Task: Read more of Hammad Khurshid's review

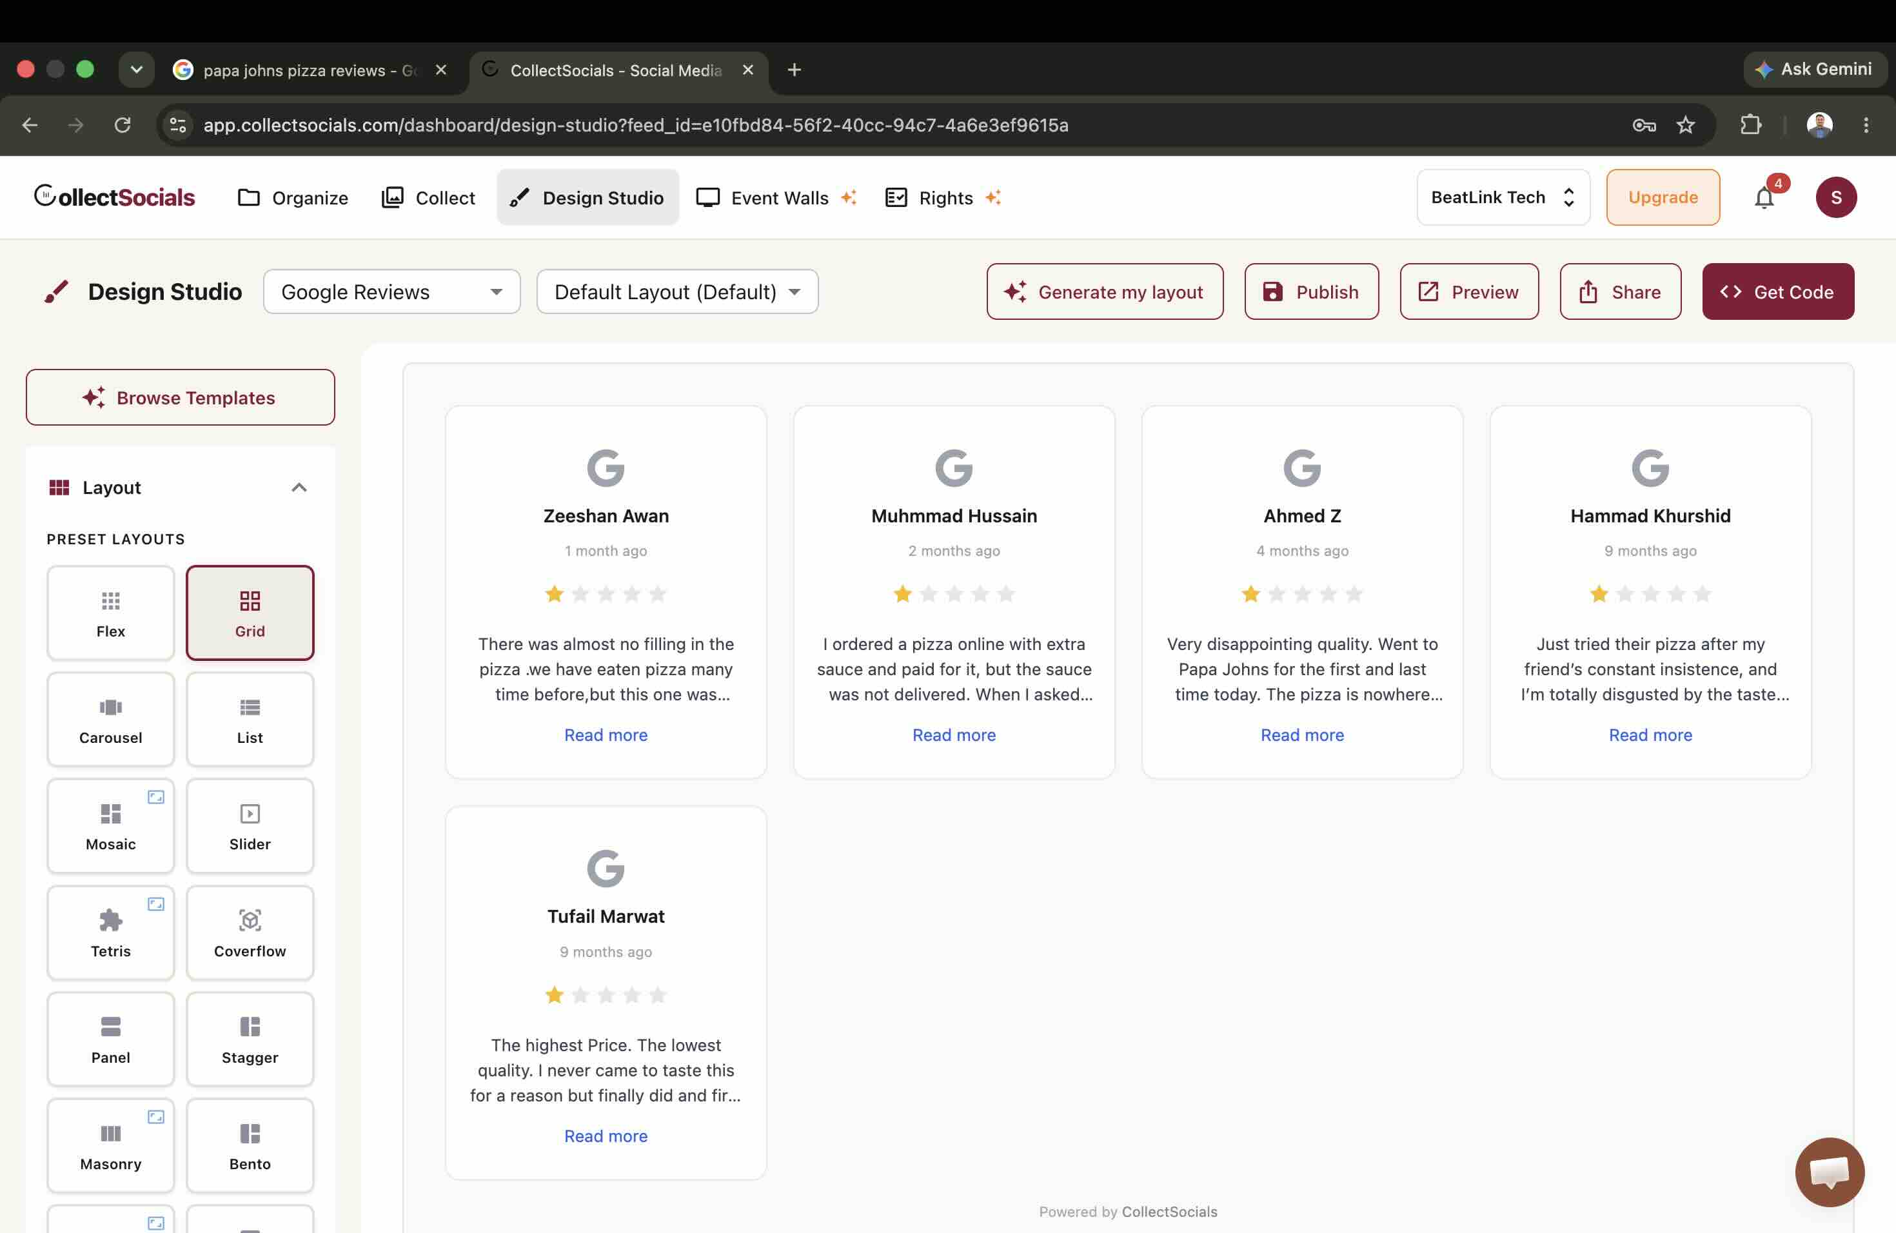Action: [x=1650, y=735]
